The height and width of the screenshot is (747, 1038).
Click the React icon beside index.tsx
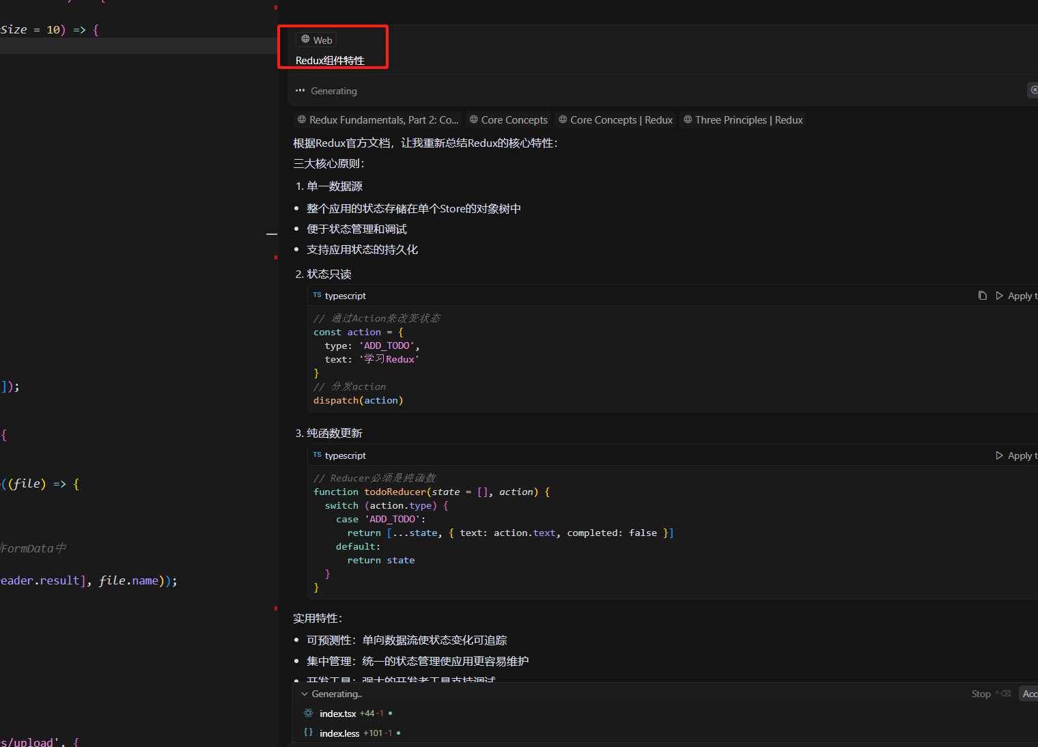309,713
